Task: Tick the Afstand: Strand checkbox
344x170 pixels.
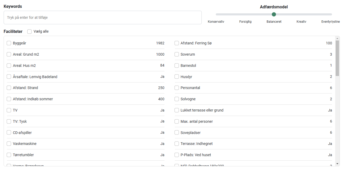Action: 9,88
